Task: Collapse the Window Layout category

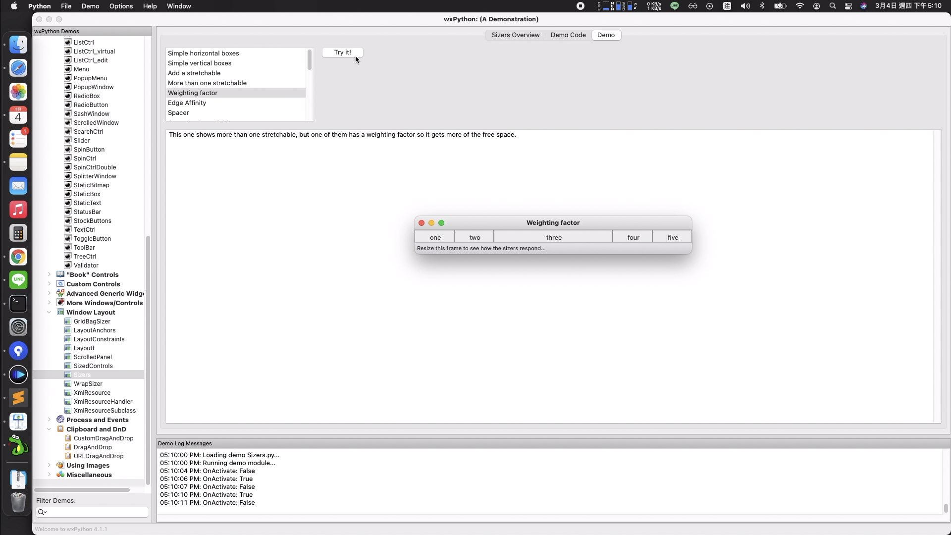Action: pos(49,312)
